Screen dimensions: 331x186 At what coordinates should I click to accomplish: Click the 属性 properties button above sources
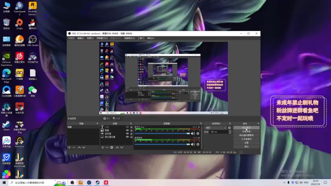click(x=107, y=119)
